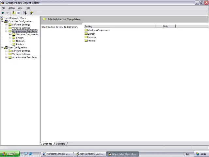The width and height of the screenshot is (209, 157).
Task: Select Printers text in Setting list
Action: 91,41
